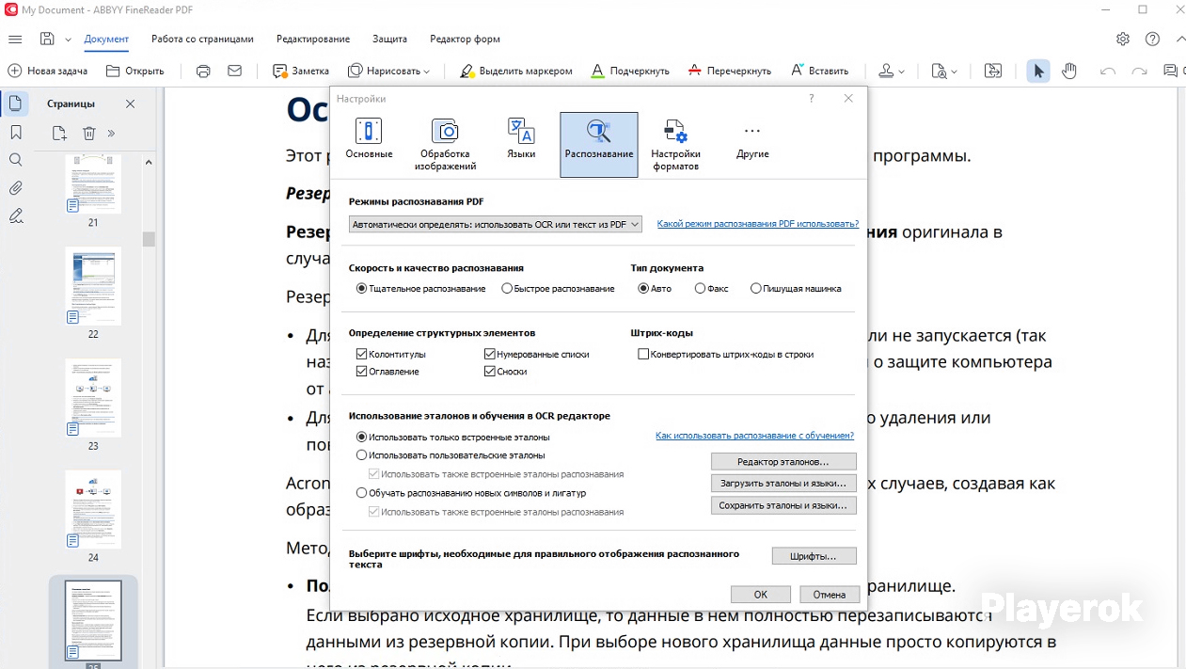The width and height of the screenshot is (1186, 669).
Task: Close the Pages panel
Action: point(130,104)
